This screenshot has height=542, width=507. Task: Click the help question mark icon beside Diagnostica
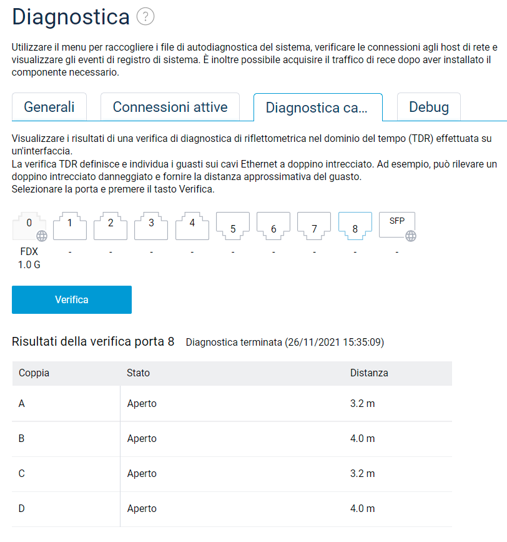[145, 17]
